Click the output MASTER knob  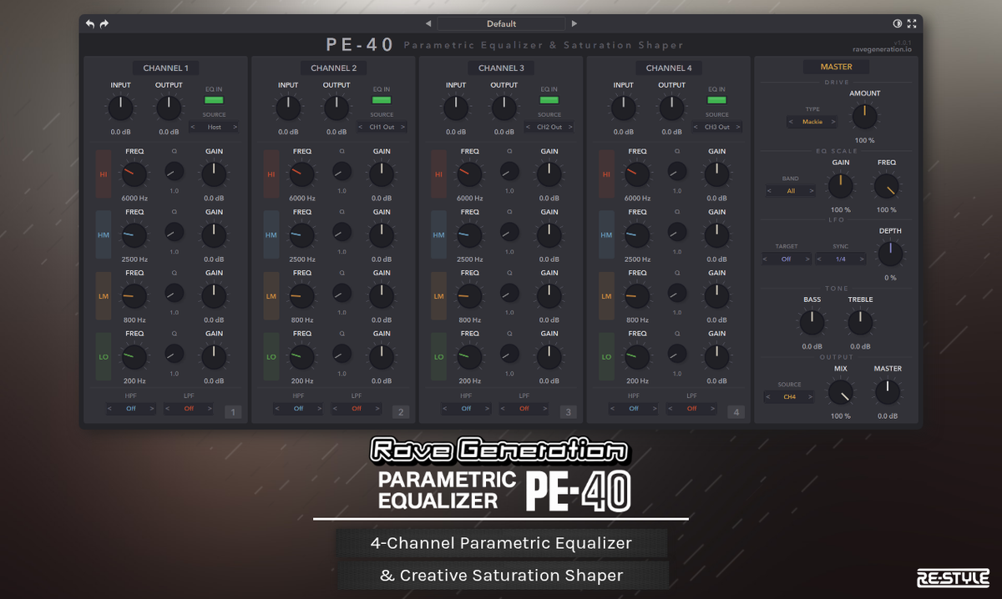888,391
